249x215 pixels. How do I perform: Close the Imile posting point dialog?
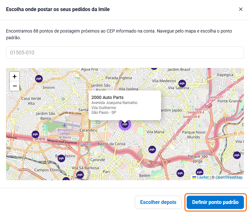[241, 9]
